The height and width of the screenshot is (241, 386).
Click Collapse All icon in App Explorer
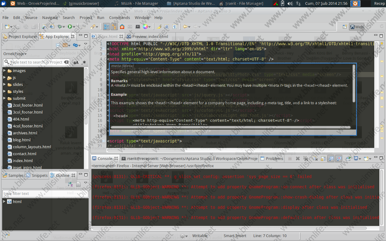[x=58, y=45]
